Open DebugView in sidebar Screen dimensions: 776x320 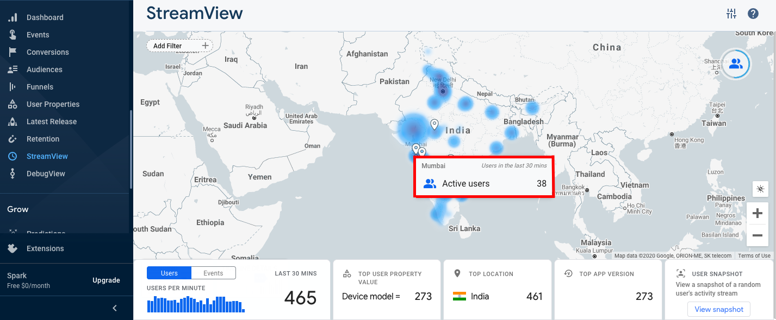[x=46, y=174]
